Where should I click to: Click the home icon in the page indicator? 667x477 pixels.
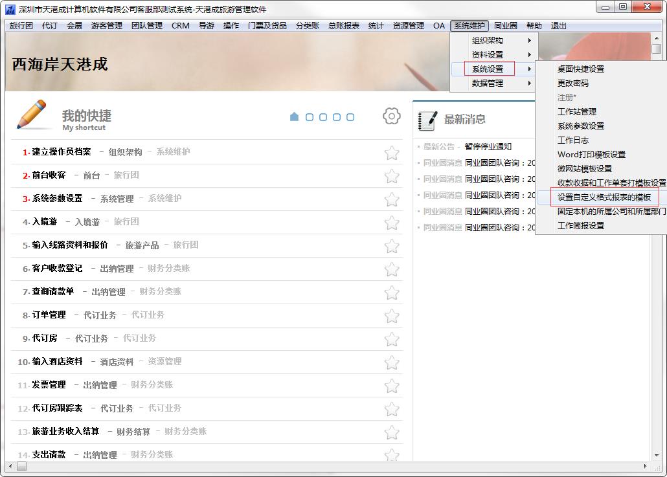coord(294,117)
